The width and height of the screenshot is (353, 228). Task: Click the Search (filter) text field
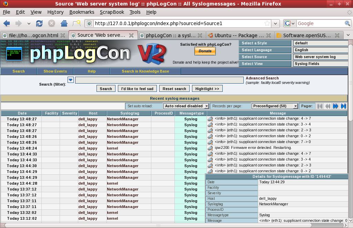(159, 80)
